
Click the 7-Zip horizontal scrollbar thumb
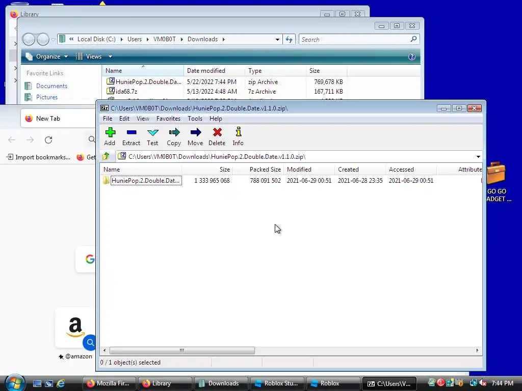click(x=182, y=350)
